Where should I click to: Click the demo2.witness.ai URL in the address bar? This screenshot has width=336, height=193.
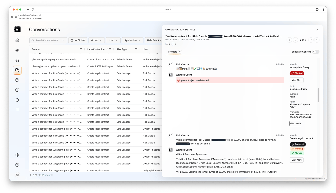coord(29,15)
